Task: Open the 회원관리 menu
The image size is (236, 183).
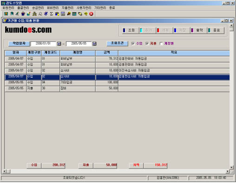Action: (8, 8)
